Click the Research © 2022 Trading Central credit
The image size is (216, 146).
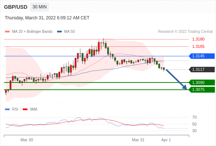tap(185, 32)
